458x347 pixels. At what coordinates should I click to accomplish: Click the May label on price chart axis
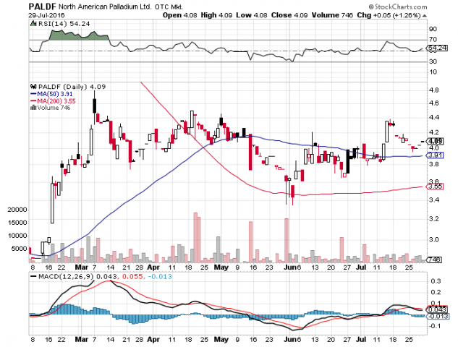click(x=221, y=267)
